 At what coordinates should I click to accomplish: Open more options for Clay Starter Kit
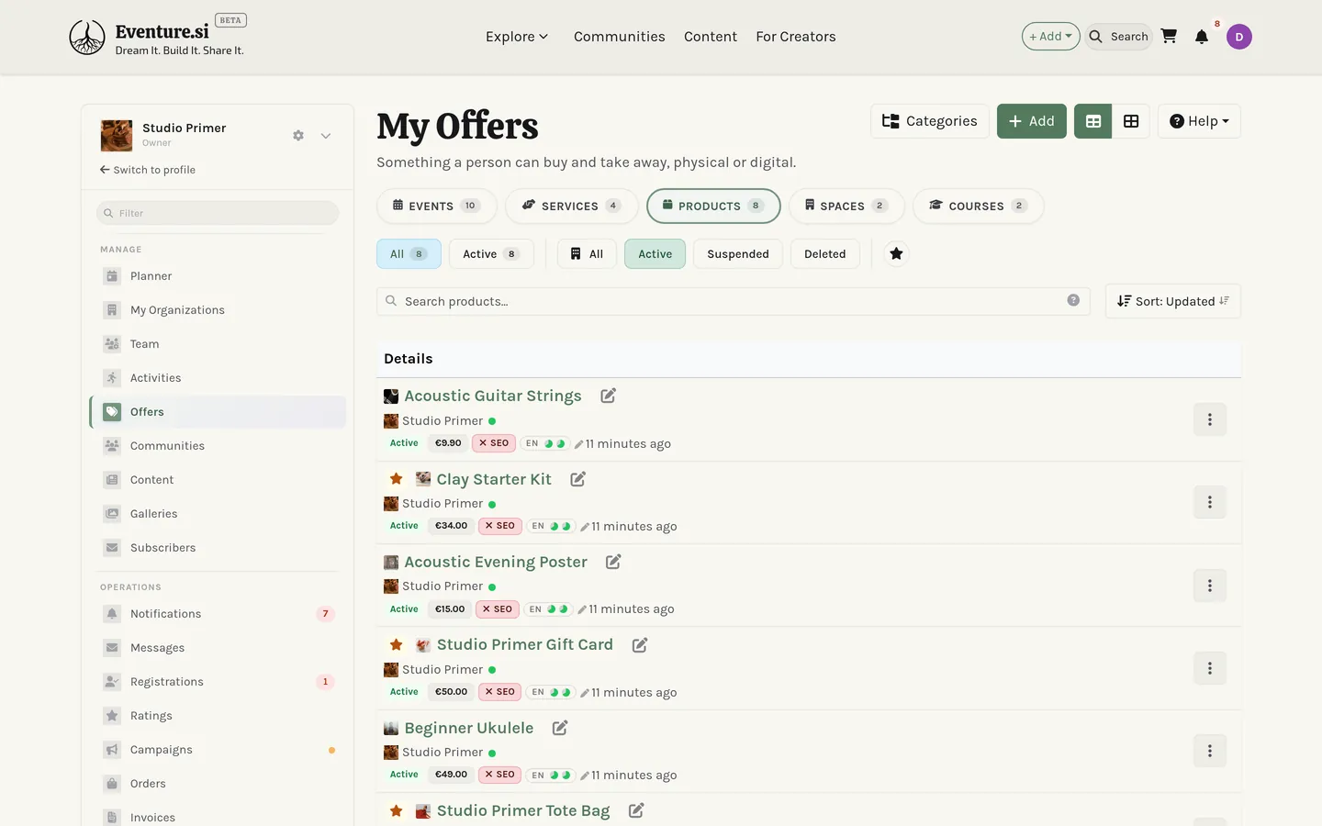pyautogui.click(x=1210, y=502)
